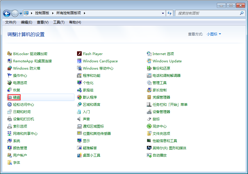The image size is (248, 174).
Task: Open the address bar history dropdown arrow
Action: (163, 13)
